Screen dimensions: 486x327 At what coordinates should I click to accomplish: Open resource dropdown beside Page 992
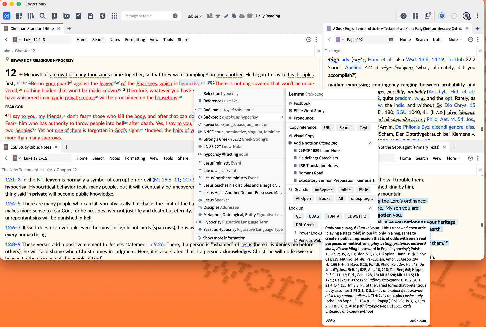340,39
